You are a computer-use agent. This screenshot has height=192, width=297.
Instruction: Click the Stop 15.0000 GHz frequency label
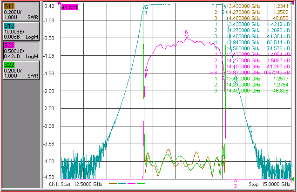coord(270,184)
